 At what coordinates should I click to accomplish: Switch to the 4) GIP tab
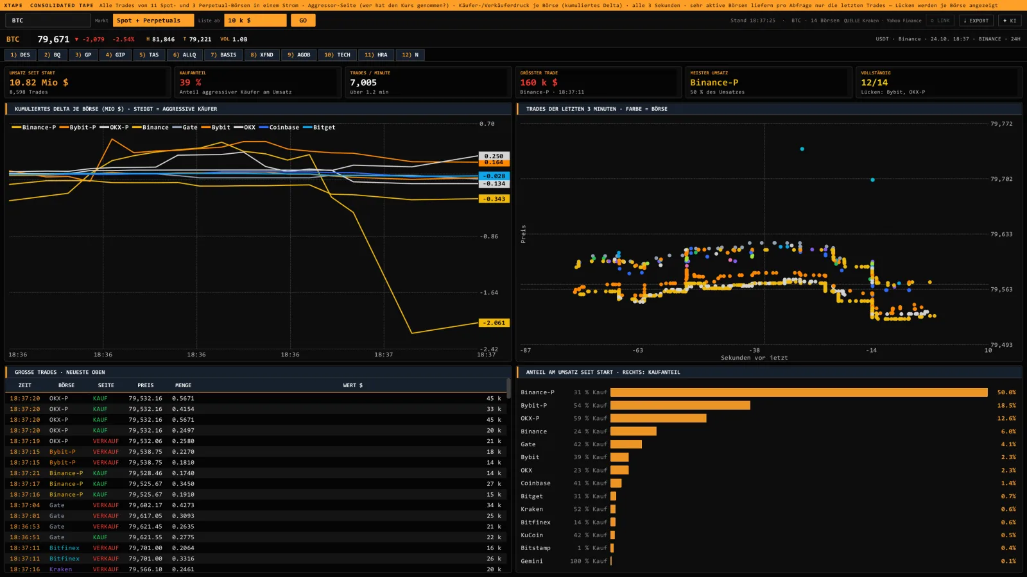pyautogui.click(x=116, y=55)
